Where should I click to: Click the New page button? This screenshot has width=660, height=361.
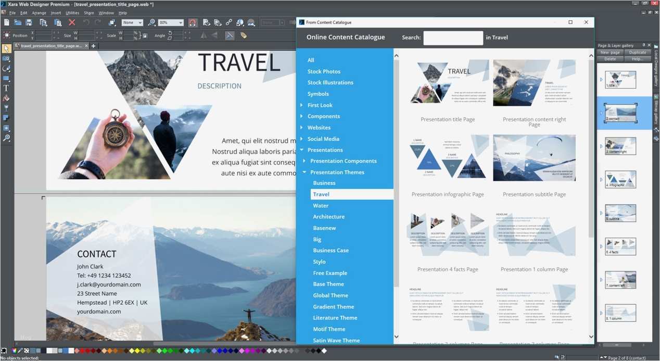pos(609,52)
